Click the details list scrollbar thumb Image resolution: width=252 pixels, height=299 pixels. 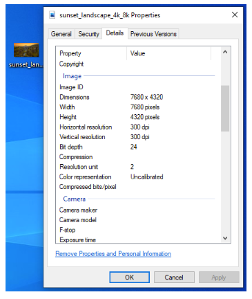(225, 108)
